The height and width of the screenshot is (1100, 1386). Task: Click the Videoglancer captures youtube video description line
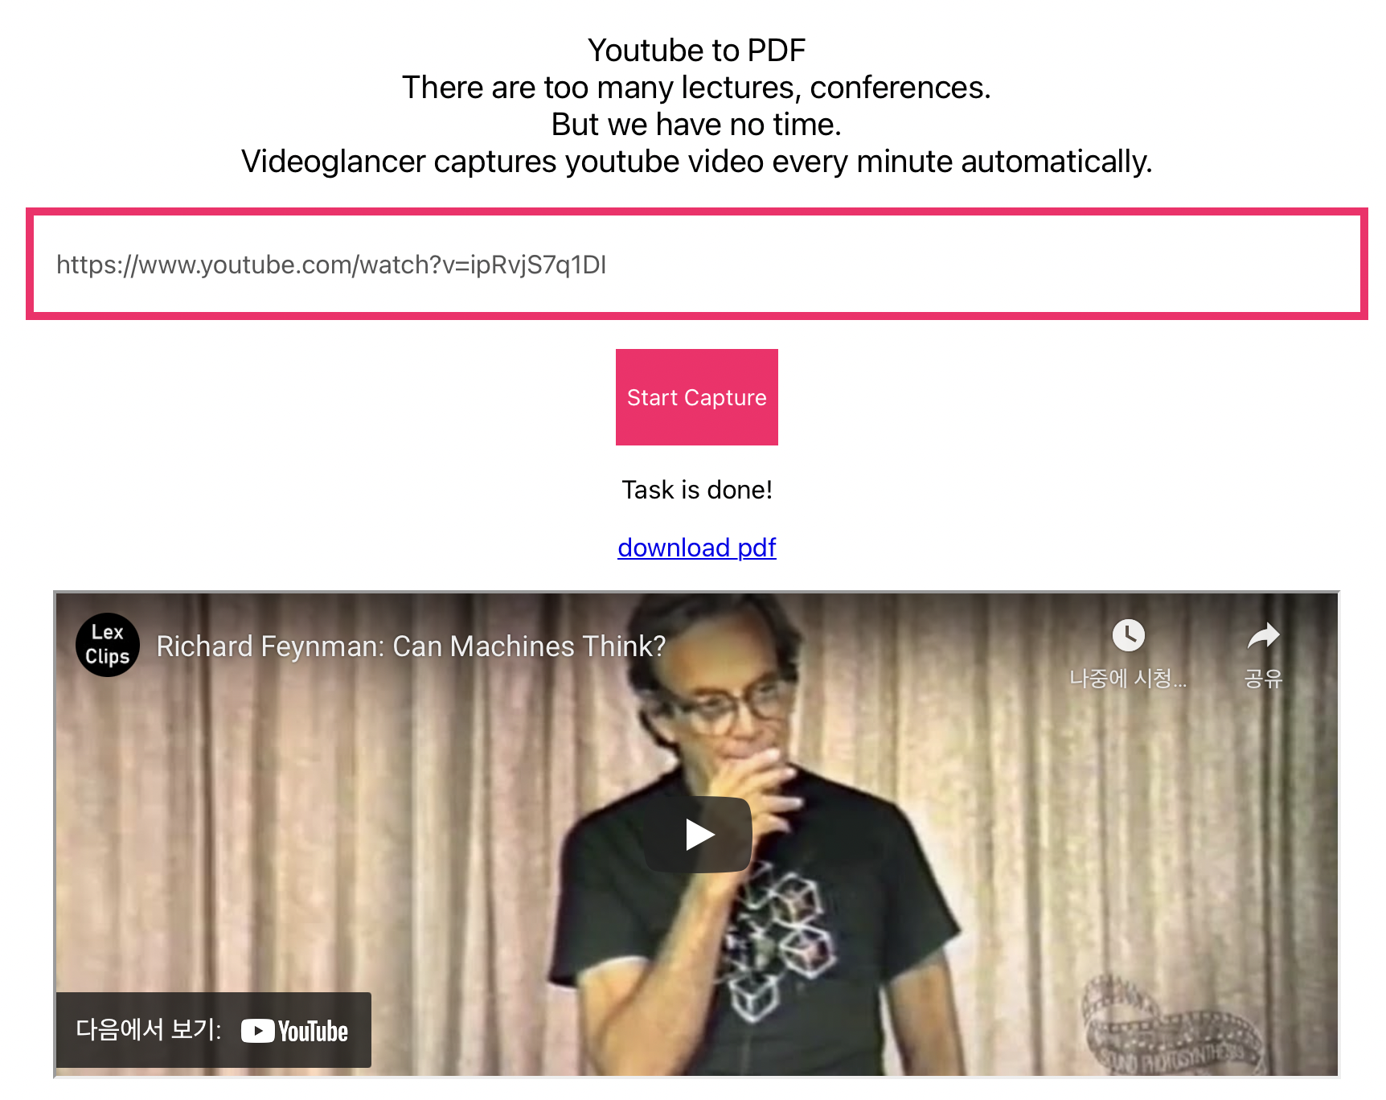pos(697,162)
